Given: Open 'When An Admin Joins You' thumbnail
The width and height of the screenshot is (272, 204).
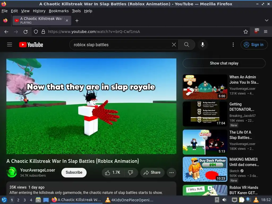Looking at the screenshot, I should click(x=205, y=87).
